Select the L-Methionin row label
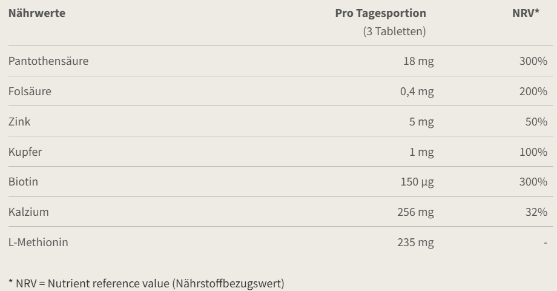 [x=38, y=242]
